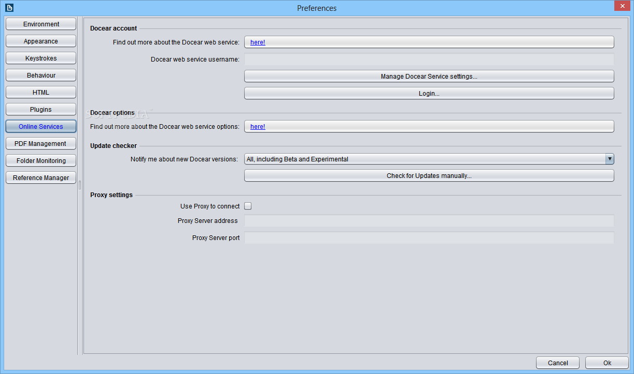This screenshot has height=374, width=634.
Task: Switch to Folder Monitoring tab
Action: tap(41, 161)
